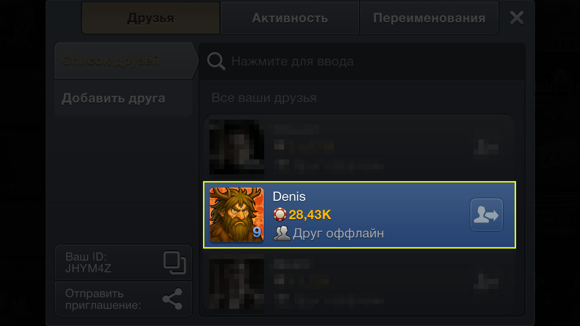Image resolution: width=580 pixels, height=326 pixels.
Task: Click the friend action icon in Denis's row
Action: 487,215
